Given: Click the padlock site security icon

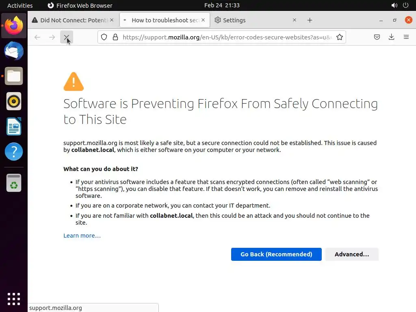Looking at the screenshot, I should click(x=115, y=37).
